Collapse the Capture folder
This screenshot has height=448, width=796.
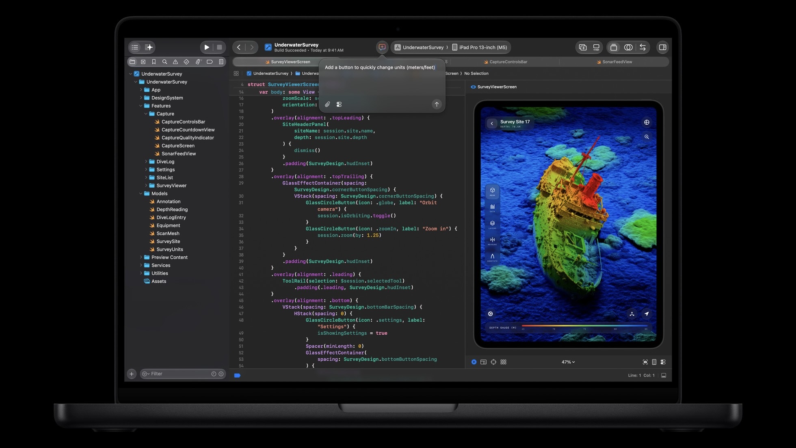146,114
